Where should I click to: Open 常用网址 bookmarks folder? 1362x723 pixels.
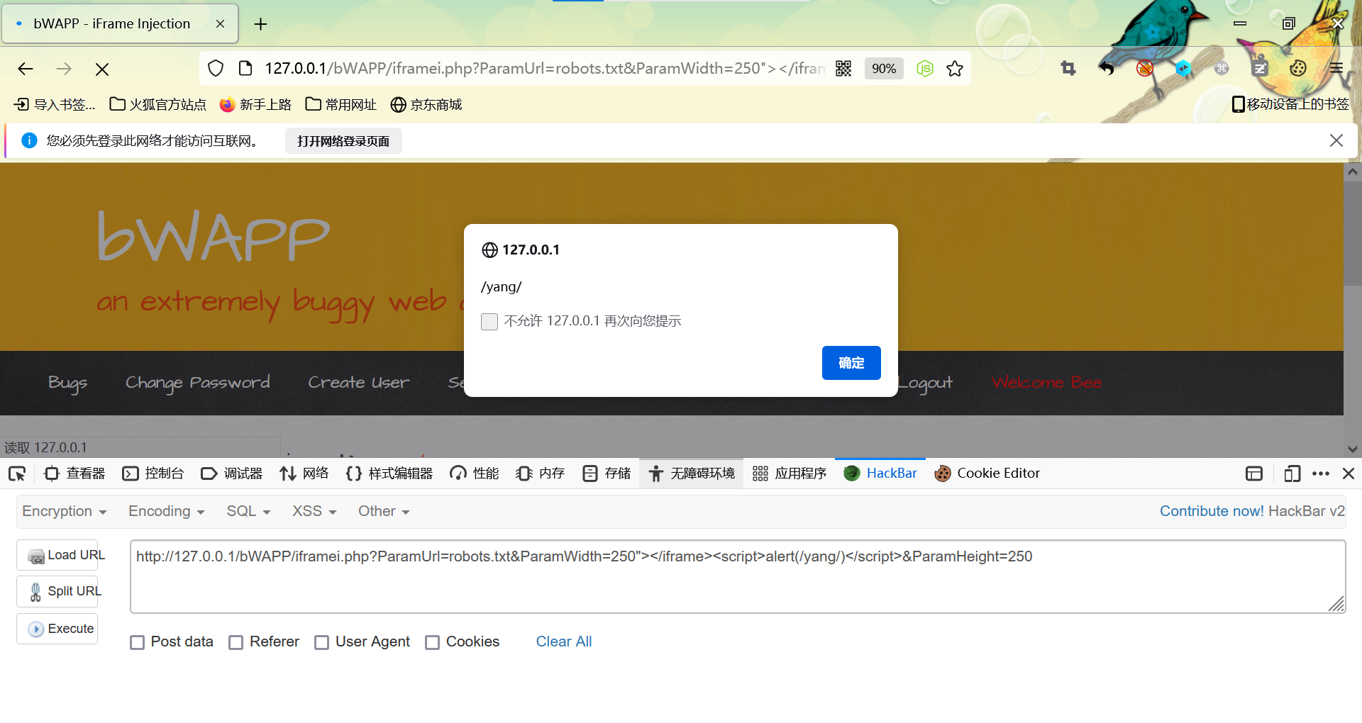point(341,104)
